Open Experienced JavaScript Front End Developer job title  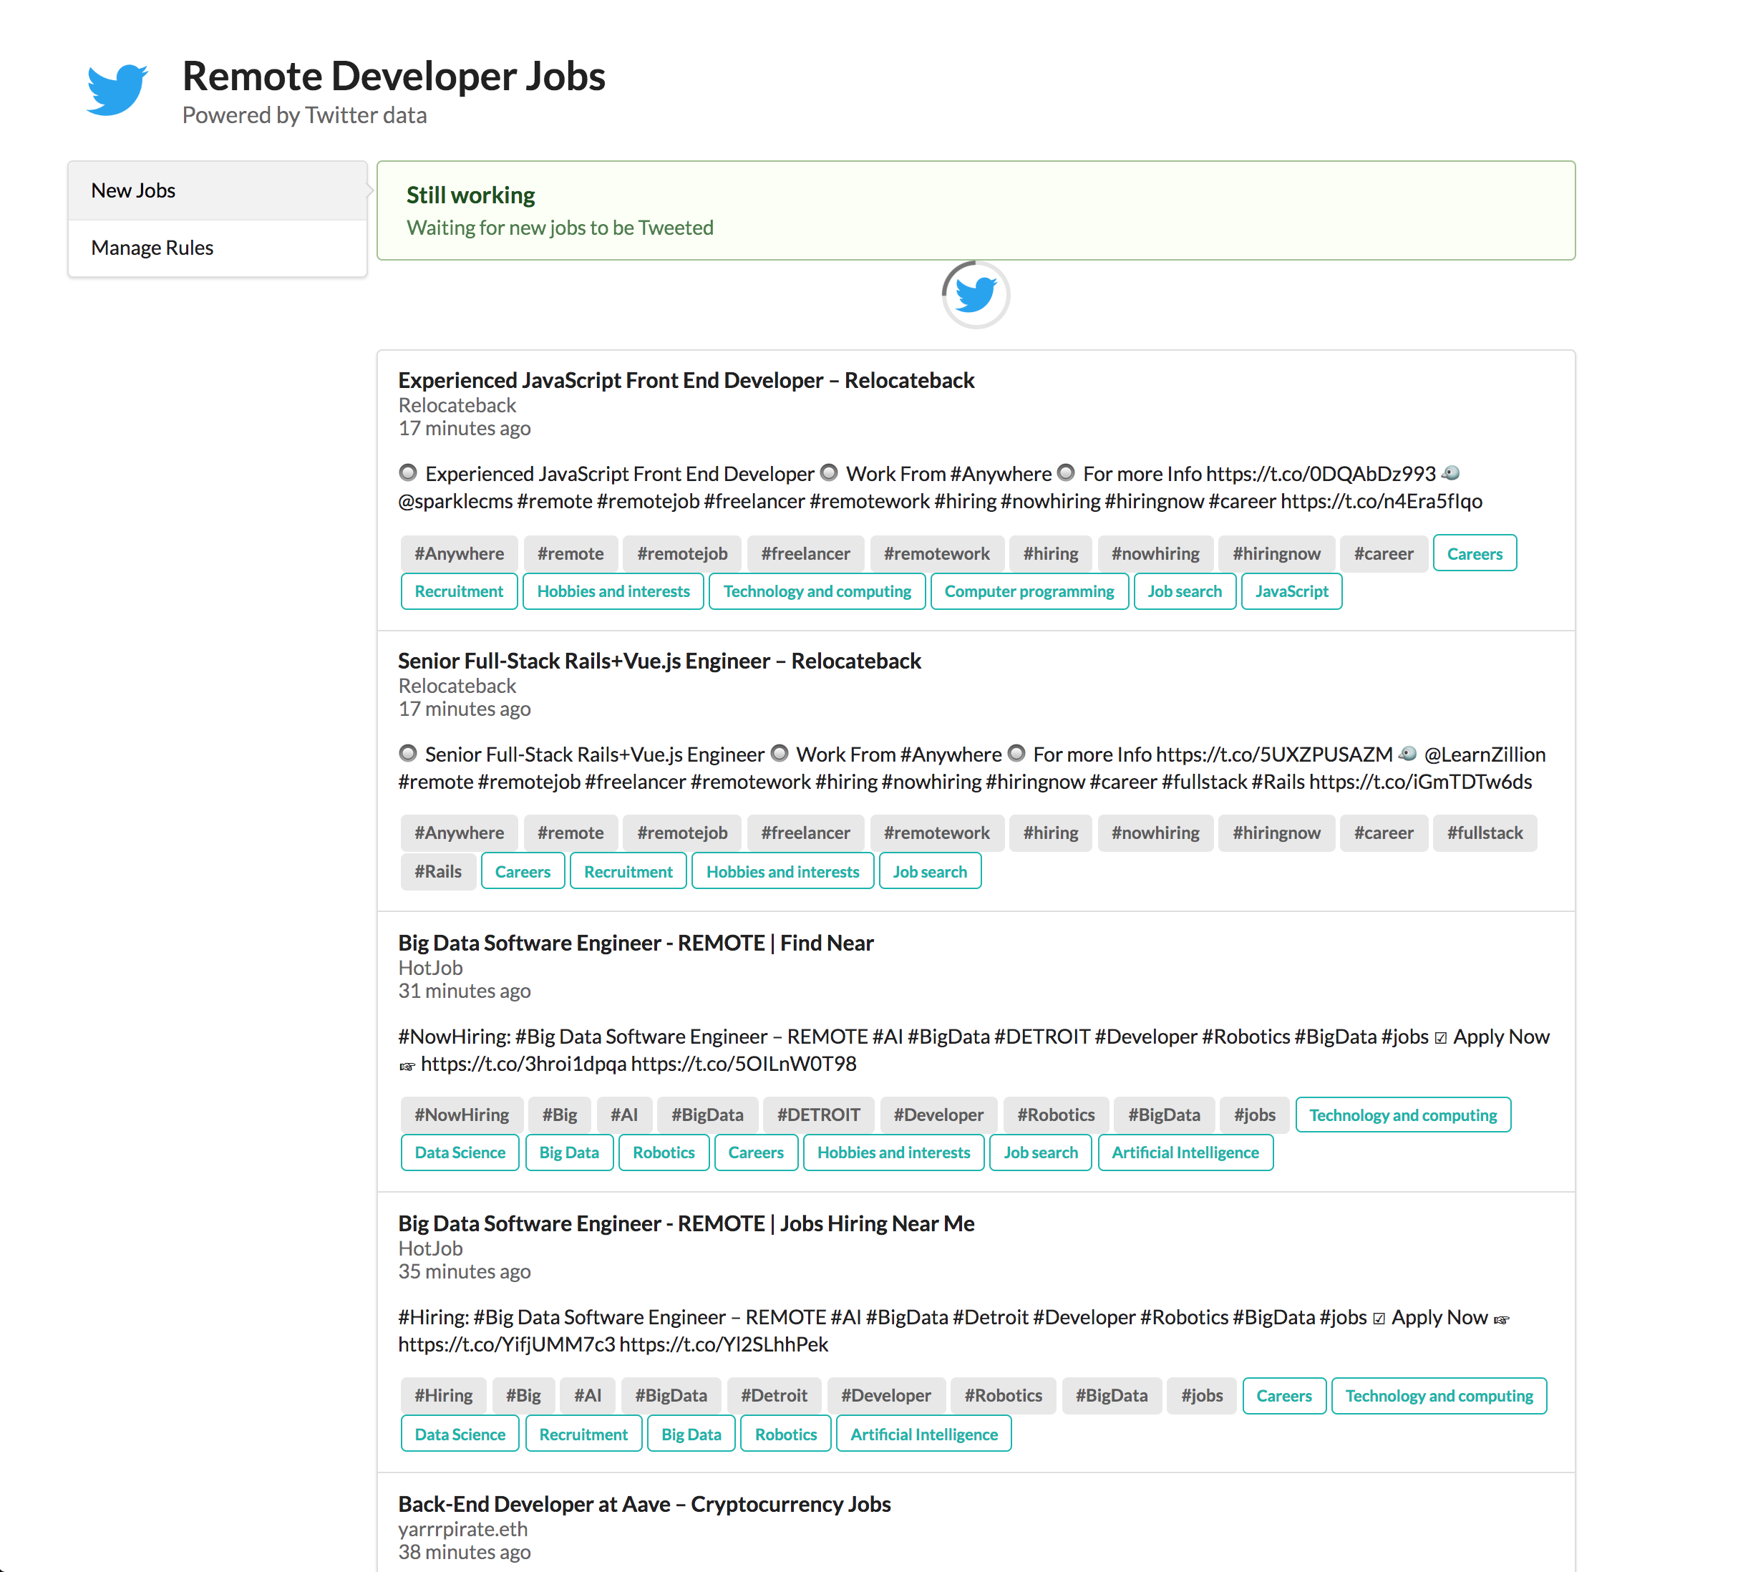click(x=686, y=380)
